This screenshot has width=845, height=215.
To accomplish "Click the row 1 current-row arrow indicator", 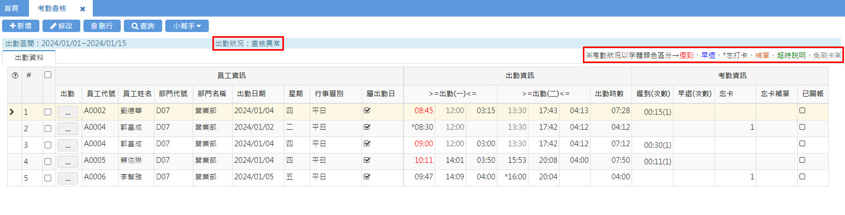I will pos(12,112).
